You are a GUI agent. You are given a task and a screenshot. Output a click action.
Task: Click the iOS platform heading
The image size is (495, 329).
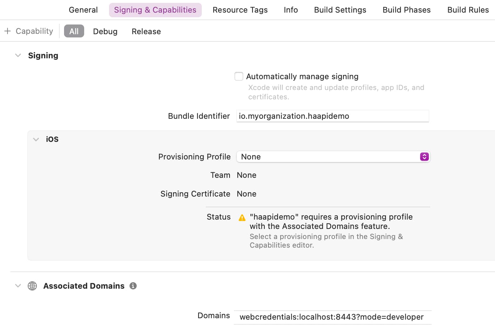click(x=52, y=139)
